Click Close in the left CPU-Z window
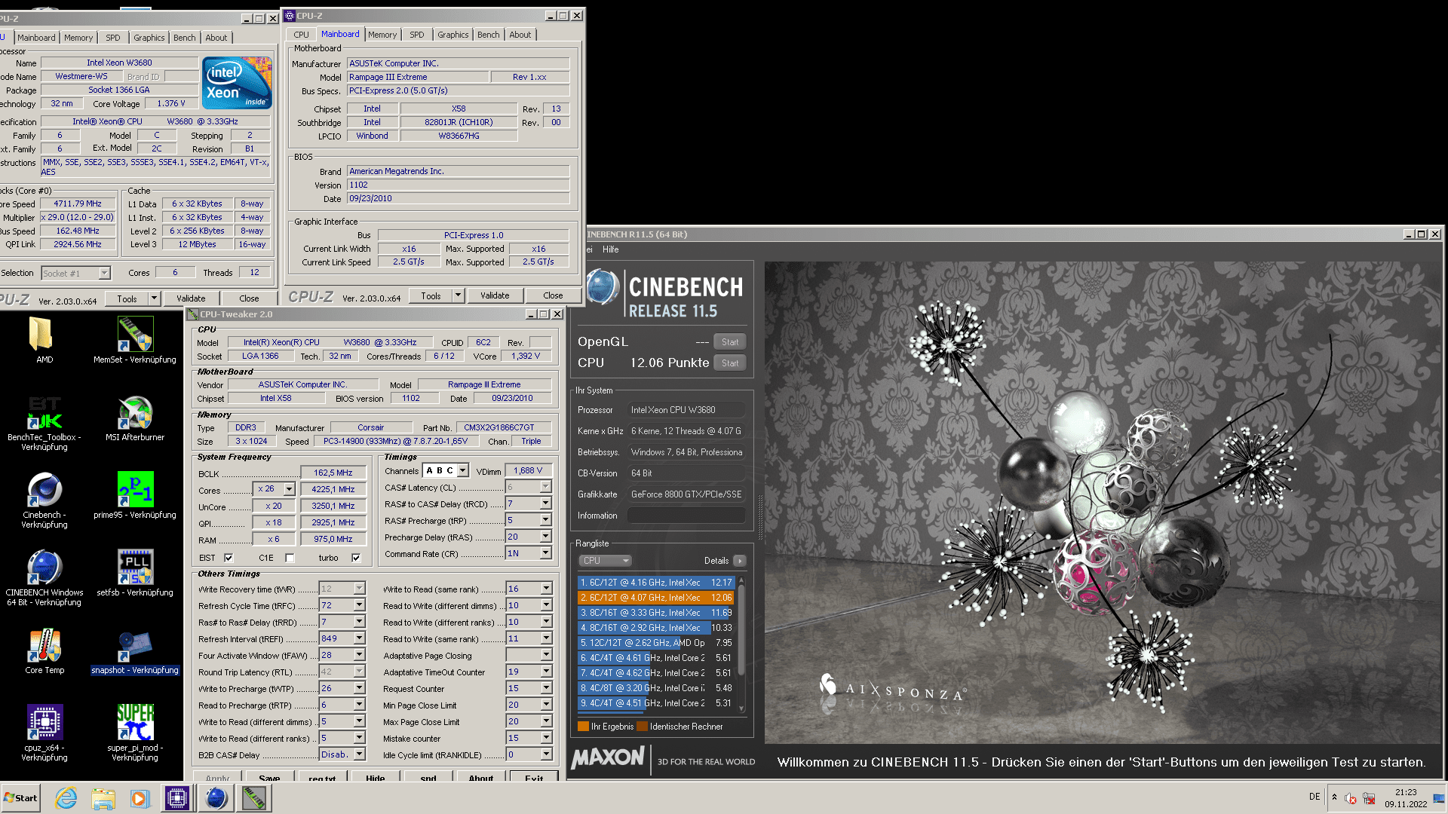The image size is (1448, 814). click(x=249, y=298)
